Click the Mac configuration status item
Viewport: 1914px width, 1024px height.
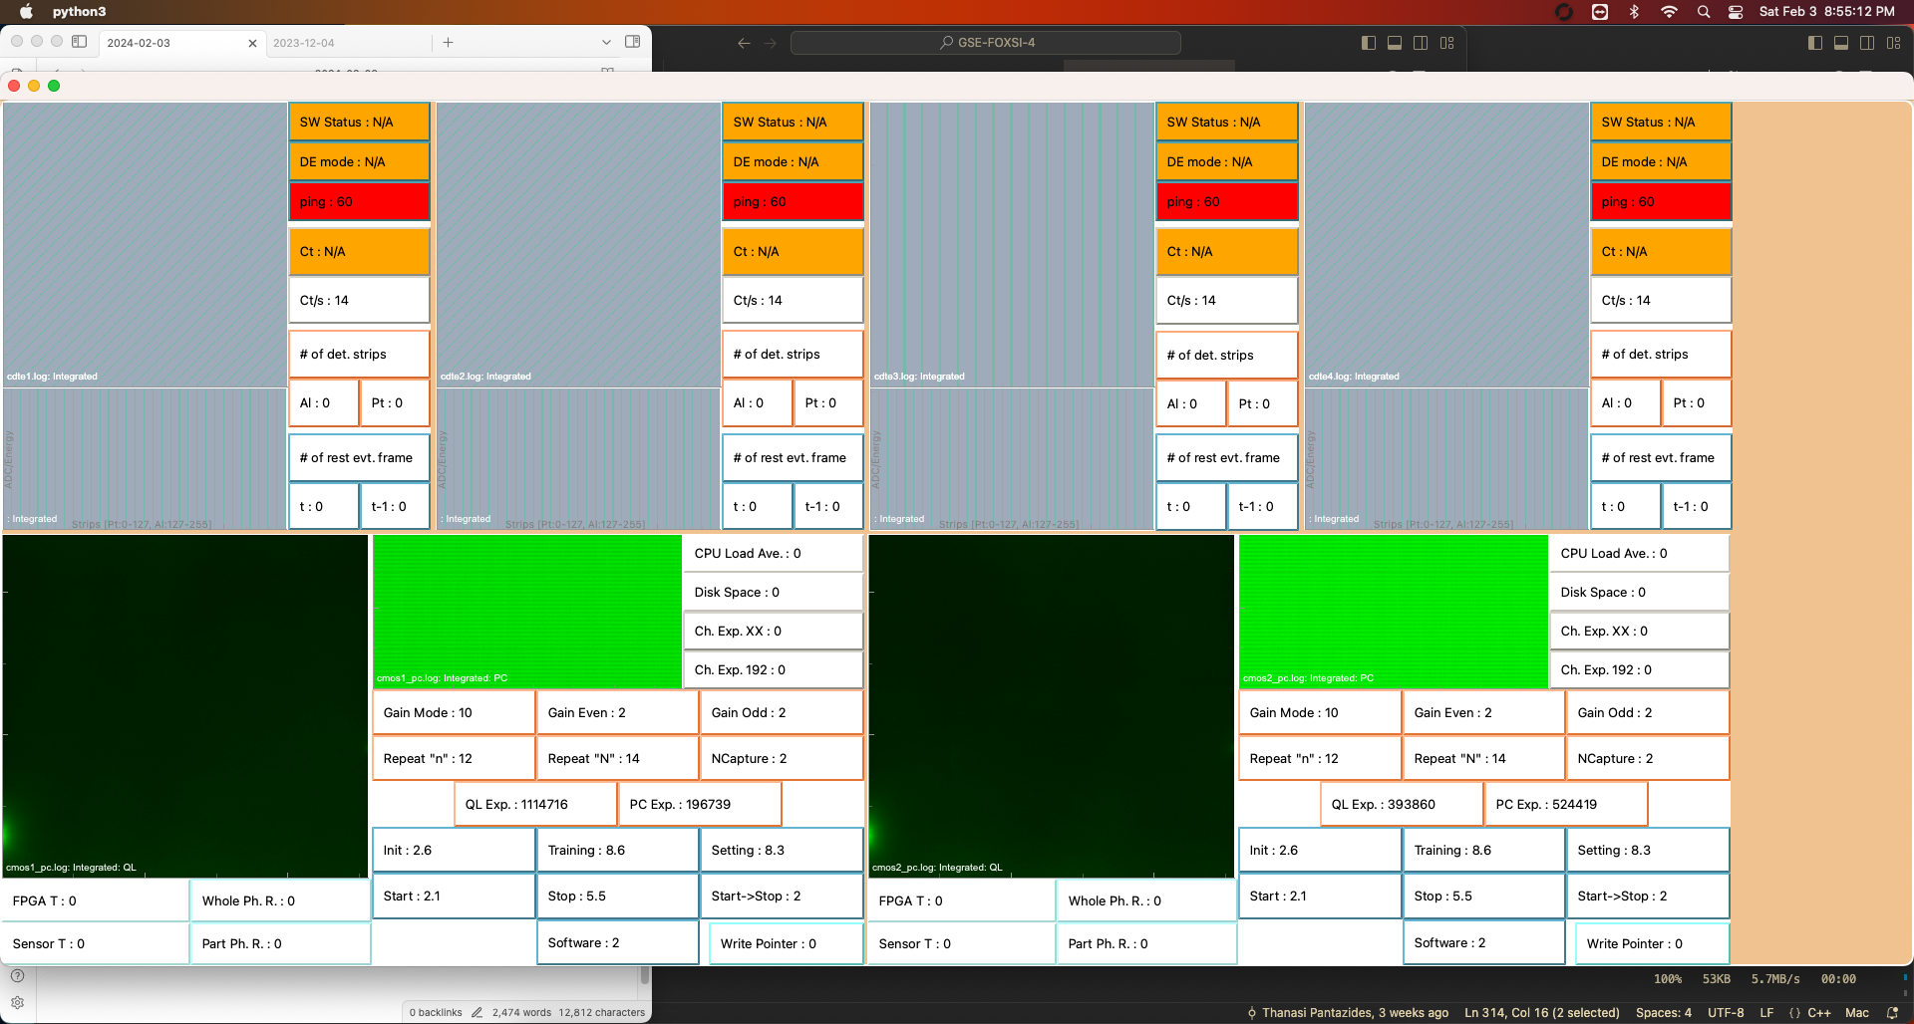click(1857, 1013)
